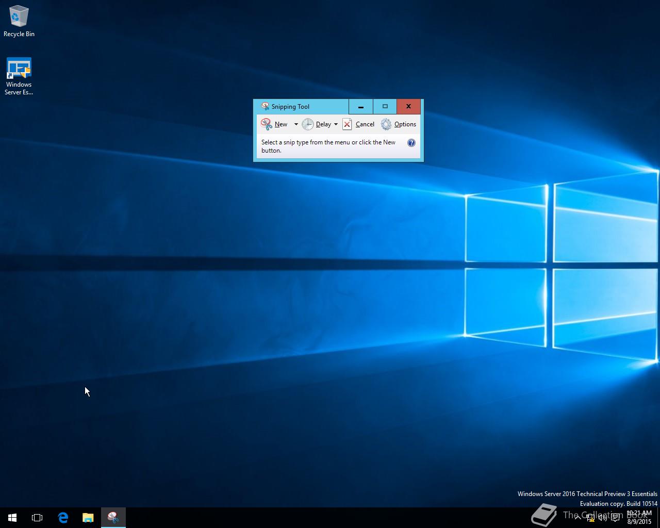Open File Explorer from the taskbar

pos(88,518)
